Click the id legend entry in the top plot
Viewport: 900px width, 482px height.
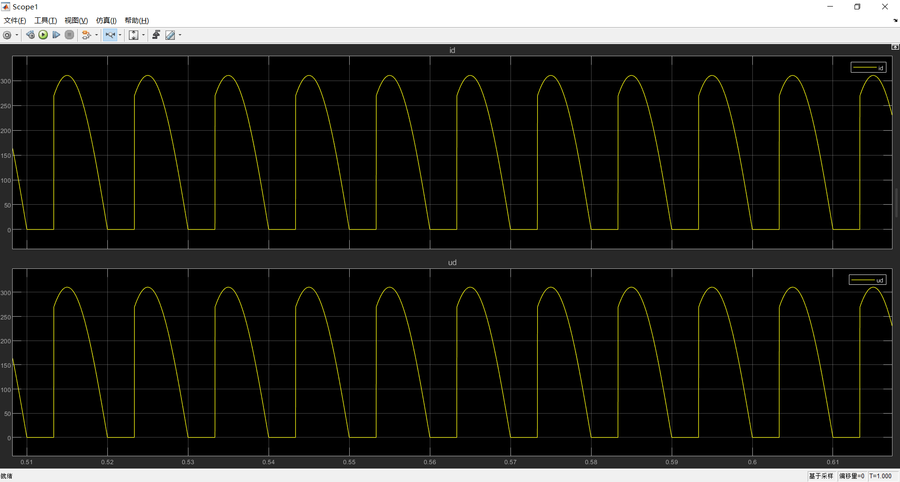(869, 68)
